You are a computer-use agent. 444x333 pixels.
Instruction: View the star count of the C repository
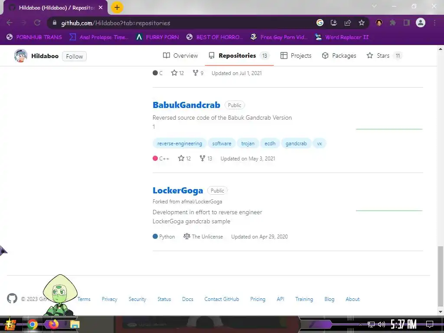click(177, 73)
